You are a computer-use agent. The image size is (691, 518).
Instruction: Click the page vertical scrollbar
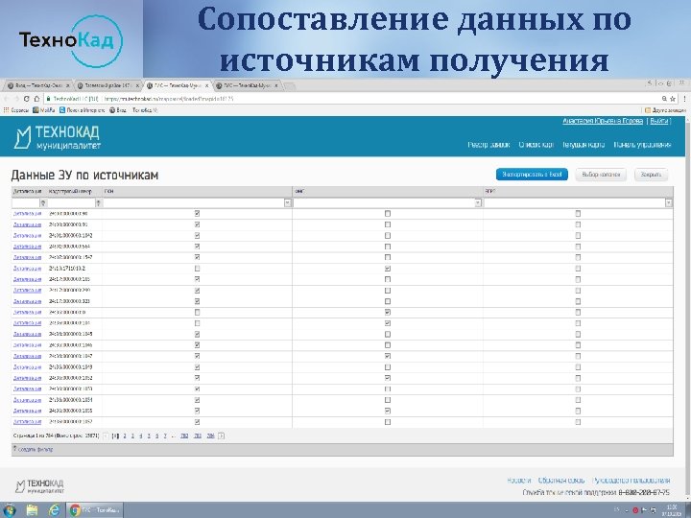pyautogui.click(x=688, y=308)
